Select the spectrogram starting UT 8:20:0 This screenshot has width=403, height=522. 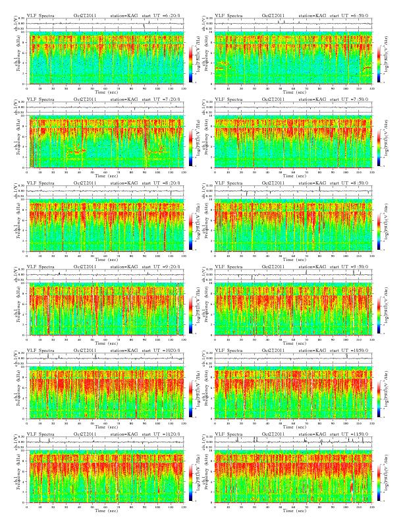tap(105, 225)
